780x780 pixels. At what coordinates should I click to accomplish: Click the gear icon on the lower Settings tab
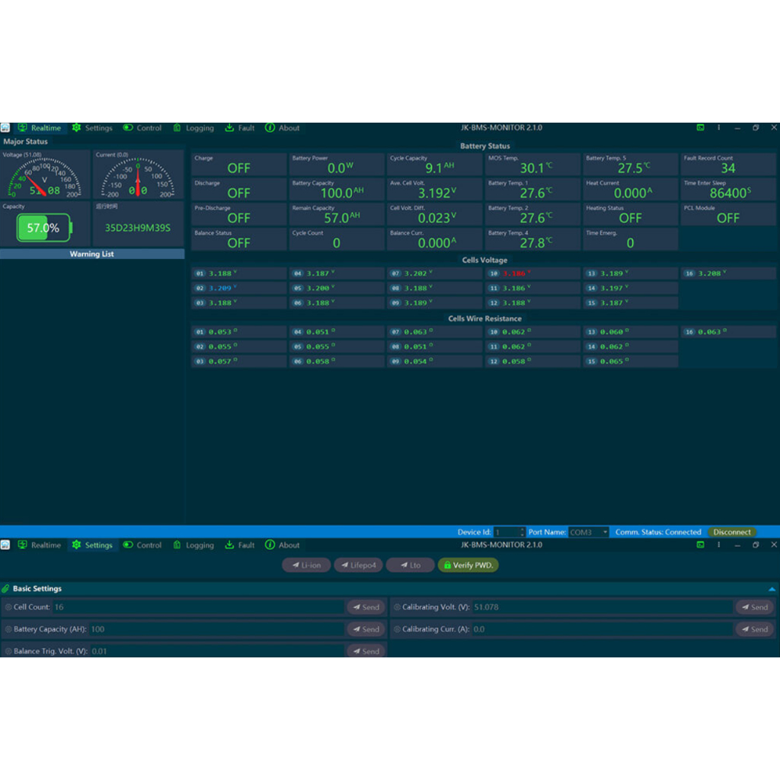[76, 545]
